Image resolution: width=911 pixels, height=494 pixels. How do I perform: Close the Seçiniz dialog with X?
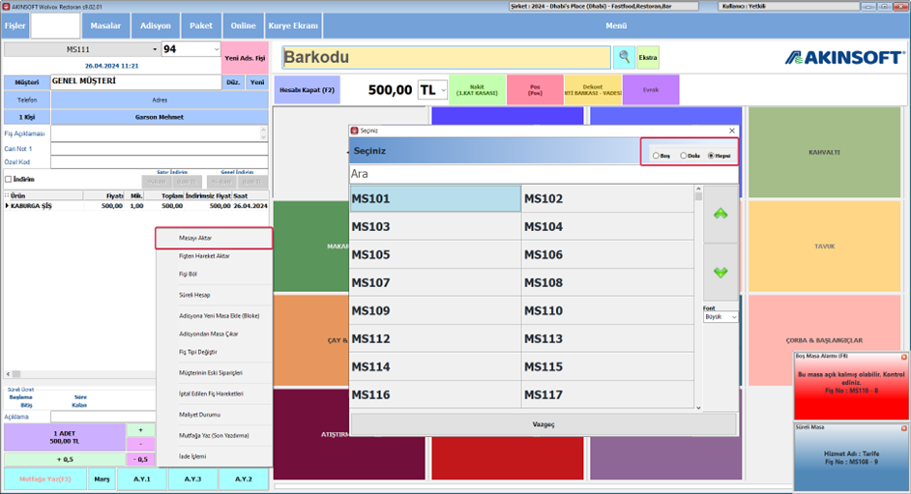pyautogui.click(x=732, y=131)
